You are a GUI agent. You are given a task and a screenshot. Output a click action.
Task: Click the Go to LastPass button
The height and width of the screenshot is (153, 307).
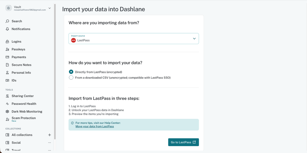tap(183, 142)
